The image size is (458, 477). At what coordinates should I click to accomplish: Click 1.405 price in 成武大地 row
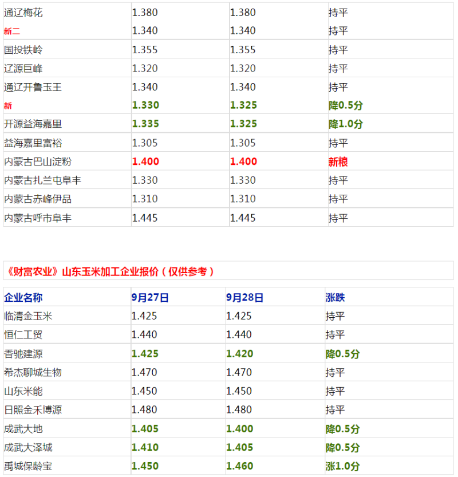[145, 429]
